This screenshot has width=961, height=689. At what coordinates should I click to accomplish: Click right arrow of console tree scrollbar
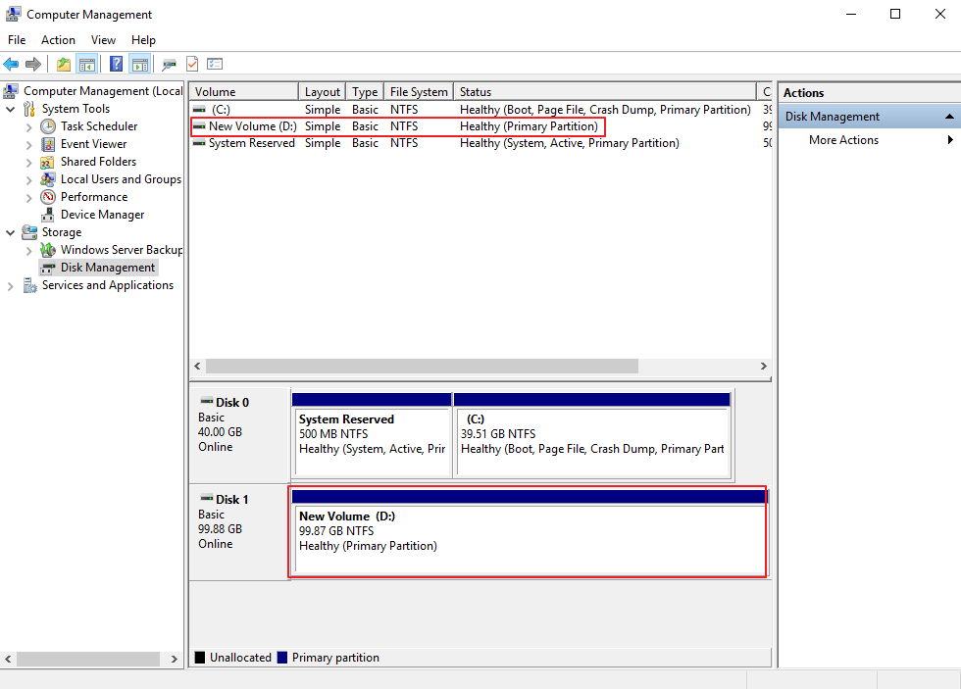[x=175, y=659]
